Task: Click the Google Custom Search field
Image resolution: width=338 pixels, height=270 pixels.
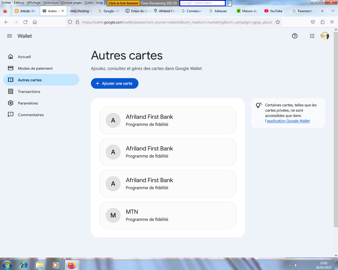Action: pyautogui.click(x=202, y=3)
